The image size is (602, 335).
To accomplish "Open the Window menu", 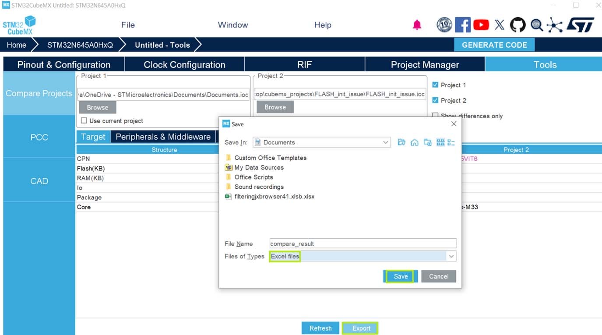I will (x=233, y=25).
